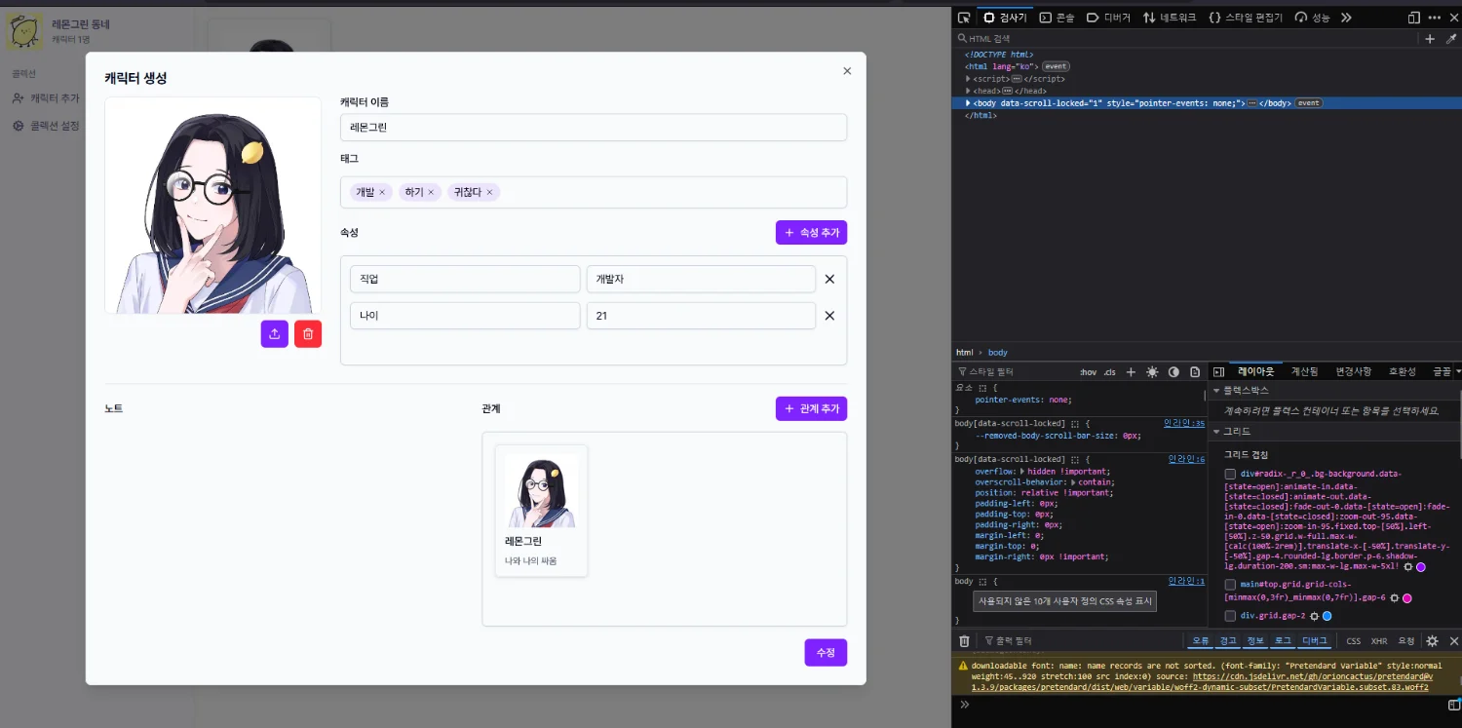Screen dimensions: 1462x728
Task: Remove the 개발 tag chip
Action: [382, 193]
